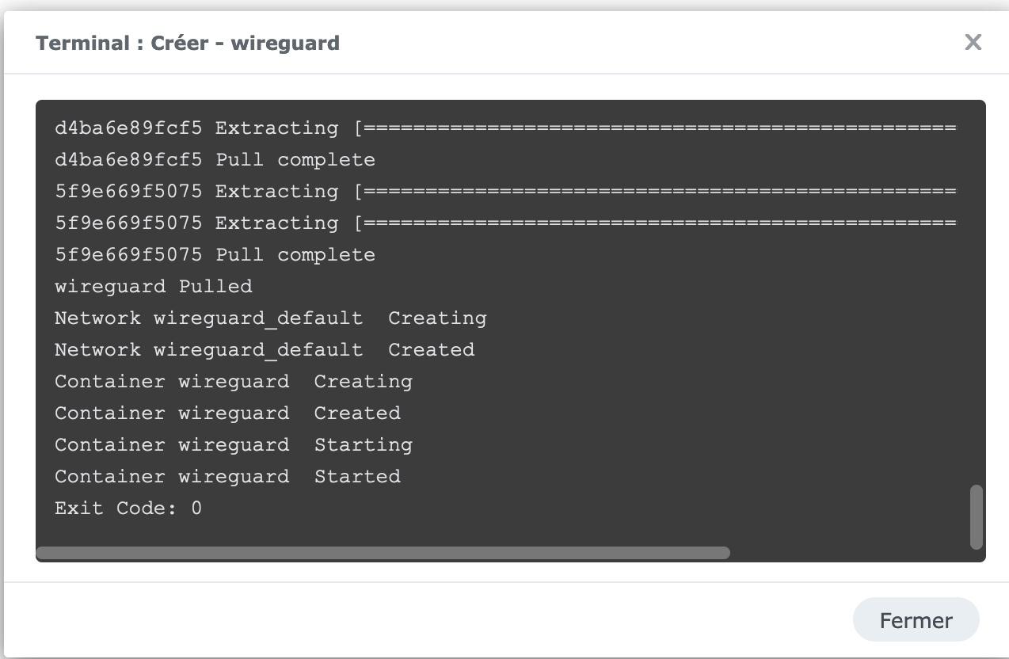The image size is (1009, 659).
Task: Click the upper '5f9e669f5075 Extracting' text
Action: 196,192
